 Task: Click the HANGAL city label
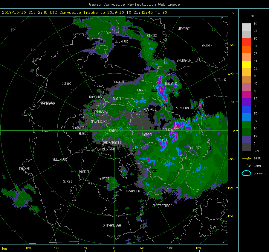tap(84, 172)
